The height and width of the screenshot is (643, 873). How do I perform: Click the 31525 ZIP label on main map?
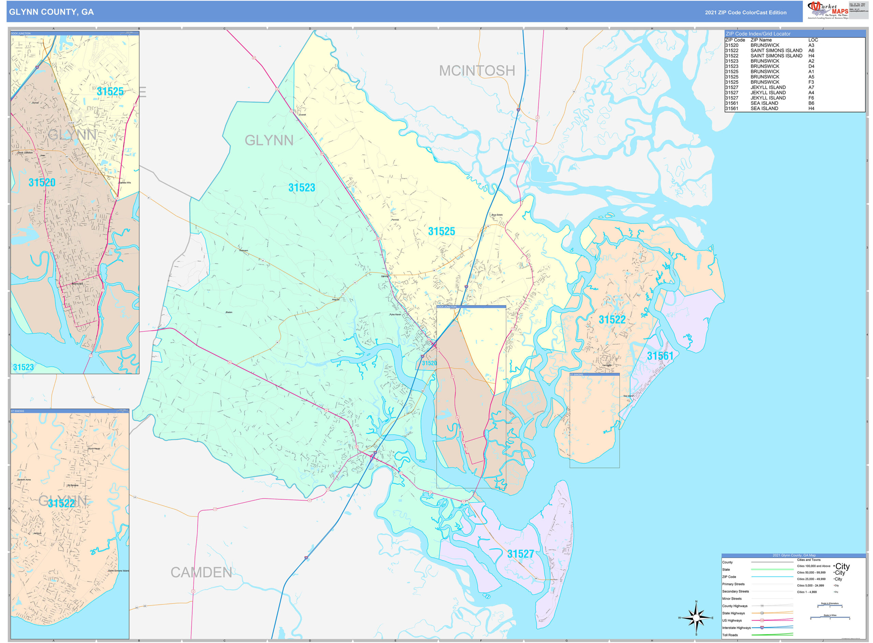[441, 231]
